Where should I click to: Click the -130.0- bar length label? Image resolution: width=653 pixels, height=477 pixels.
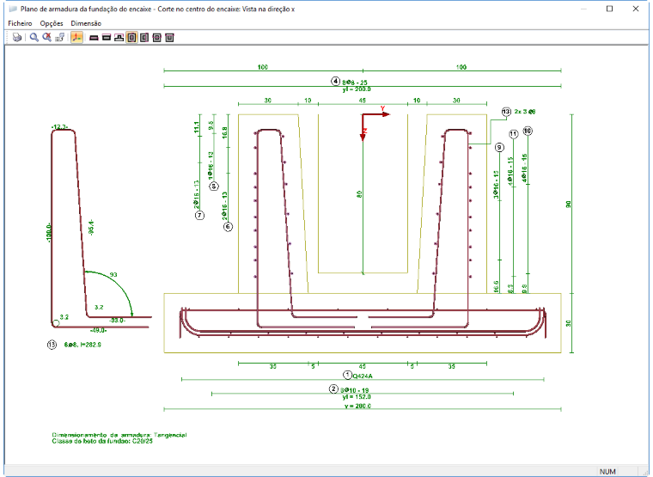pos(49,232)
